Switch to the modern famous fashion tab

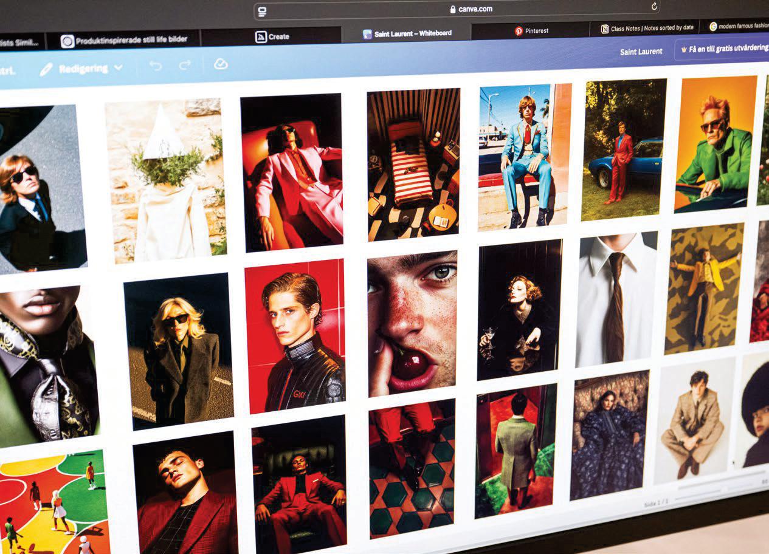coord(736,26)
